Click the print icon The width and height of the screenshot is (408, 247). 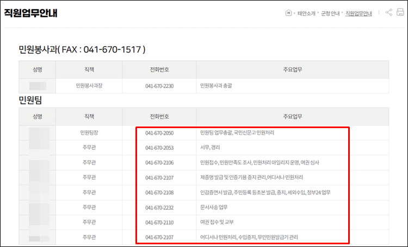[x=400, y=12]
